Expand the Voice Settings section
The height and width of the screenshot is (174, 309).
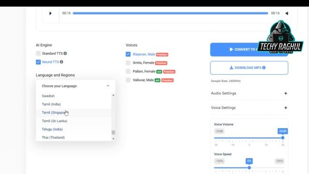tap(249, 108)
